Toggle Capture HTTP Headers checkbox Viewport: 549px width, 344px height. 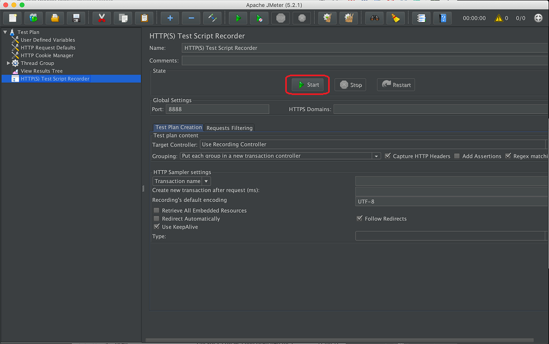pos(388,156)
